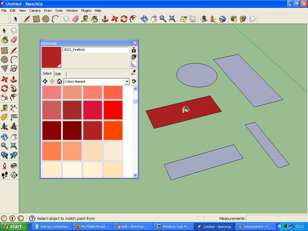Pick the crimson pink-red swatch
The width and height of the screenshot is (308, 231).
(x=93, y=110)
